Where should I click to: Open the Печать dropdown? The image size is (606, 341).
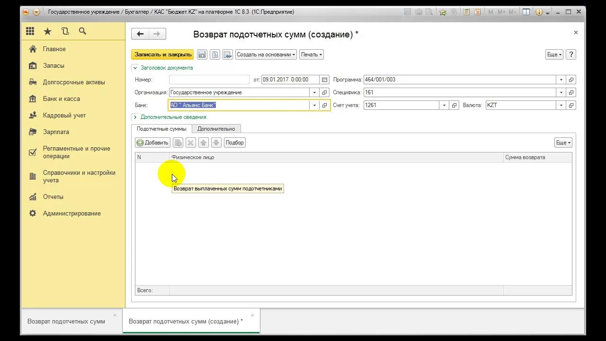312,54
